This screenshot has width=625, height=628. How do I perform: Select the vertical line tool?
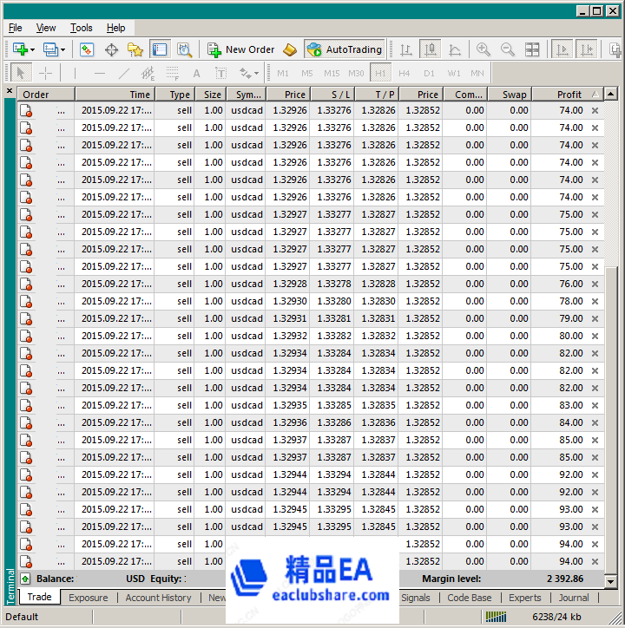click(x=75, y=73)
